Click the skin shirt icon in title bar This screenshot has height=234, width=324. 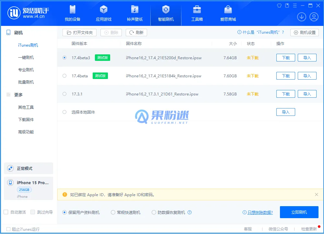click(x=279, y=6)
